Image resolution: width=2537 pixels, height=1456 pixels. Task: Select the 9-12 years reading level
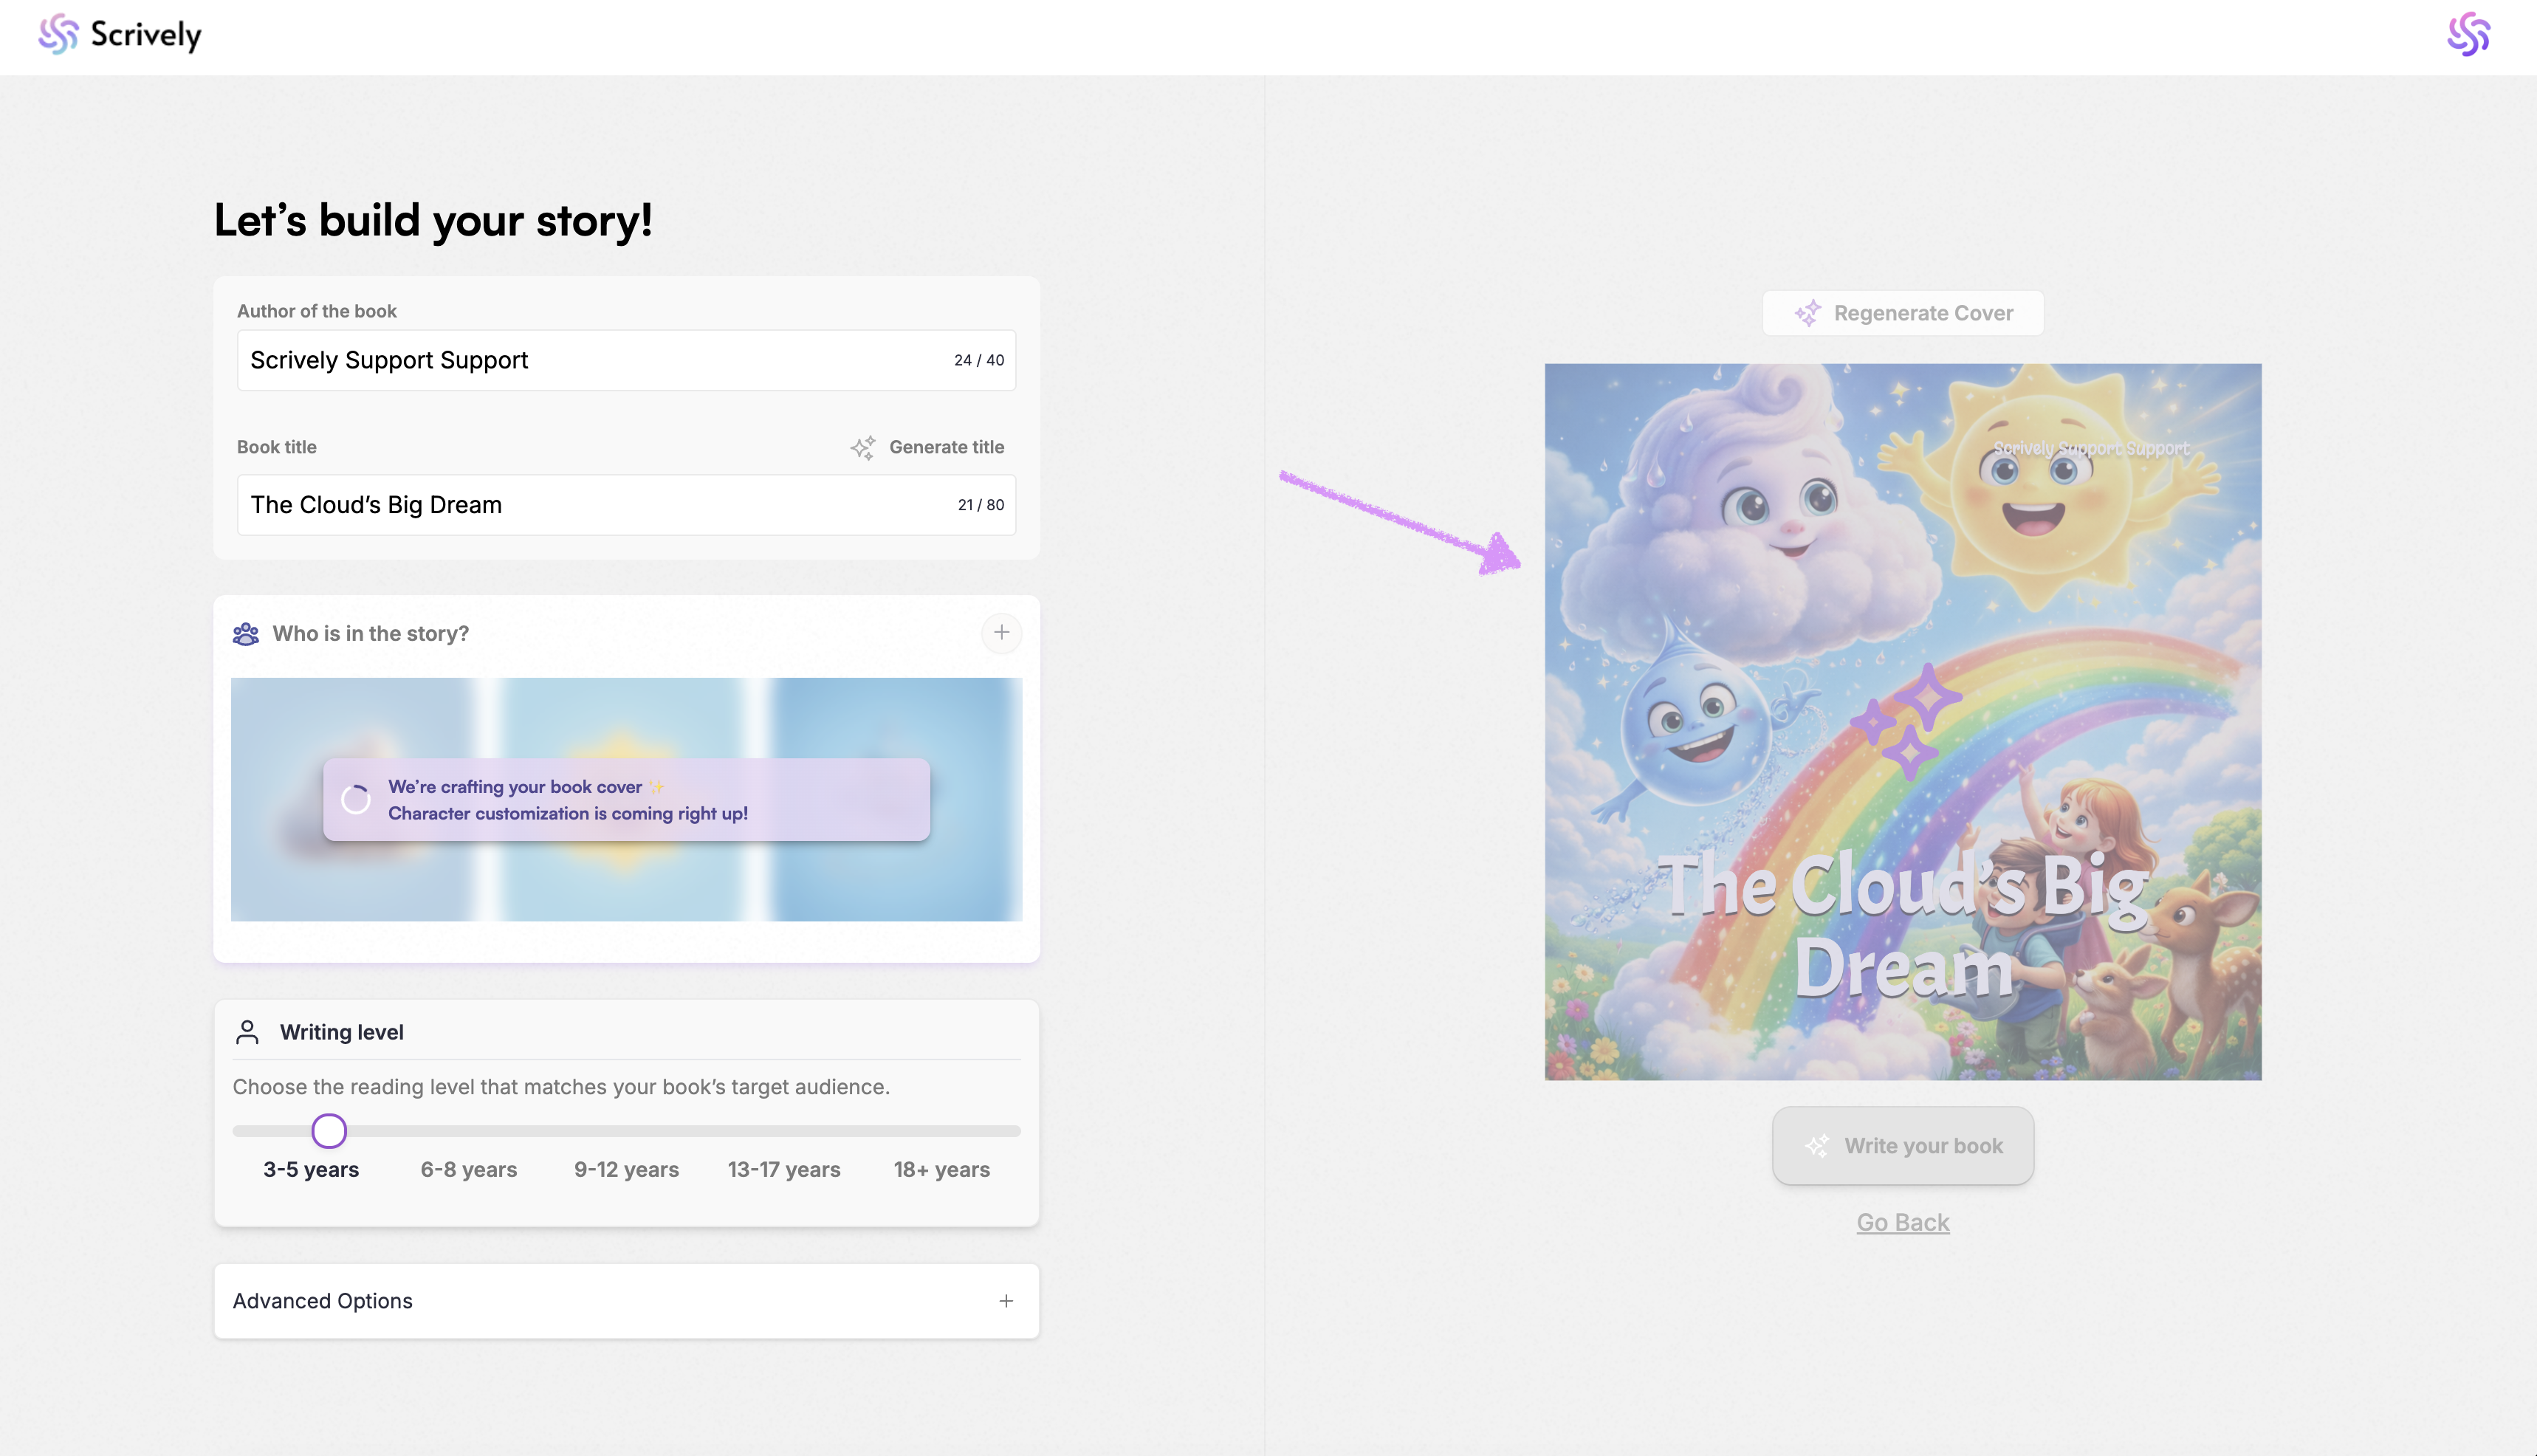pos(626,1169)
